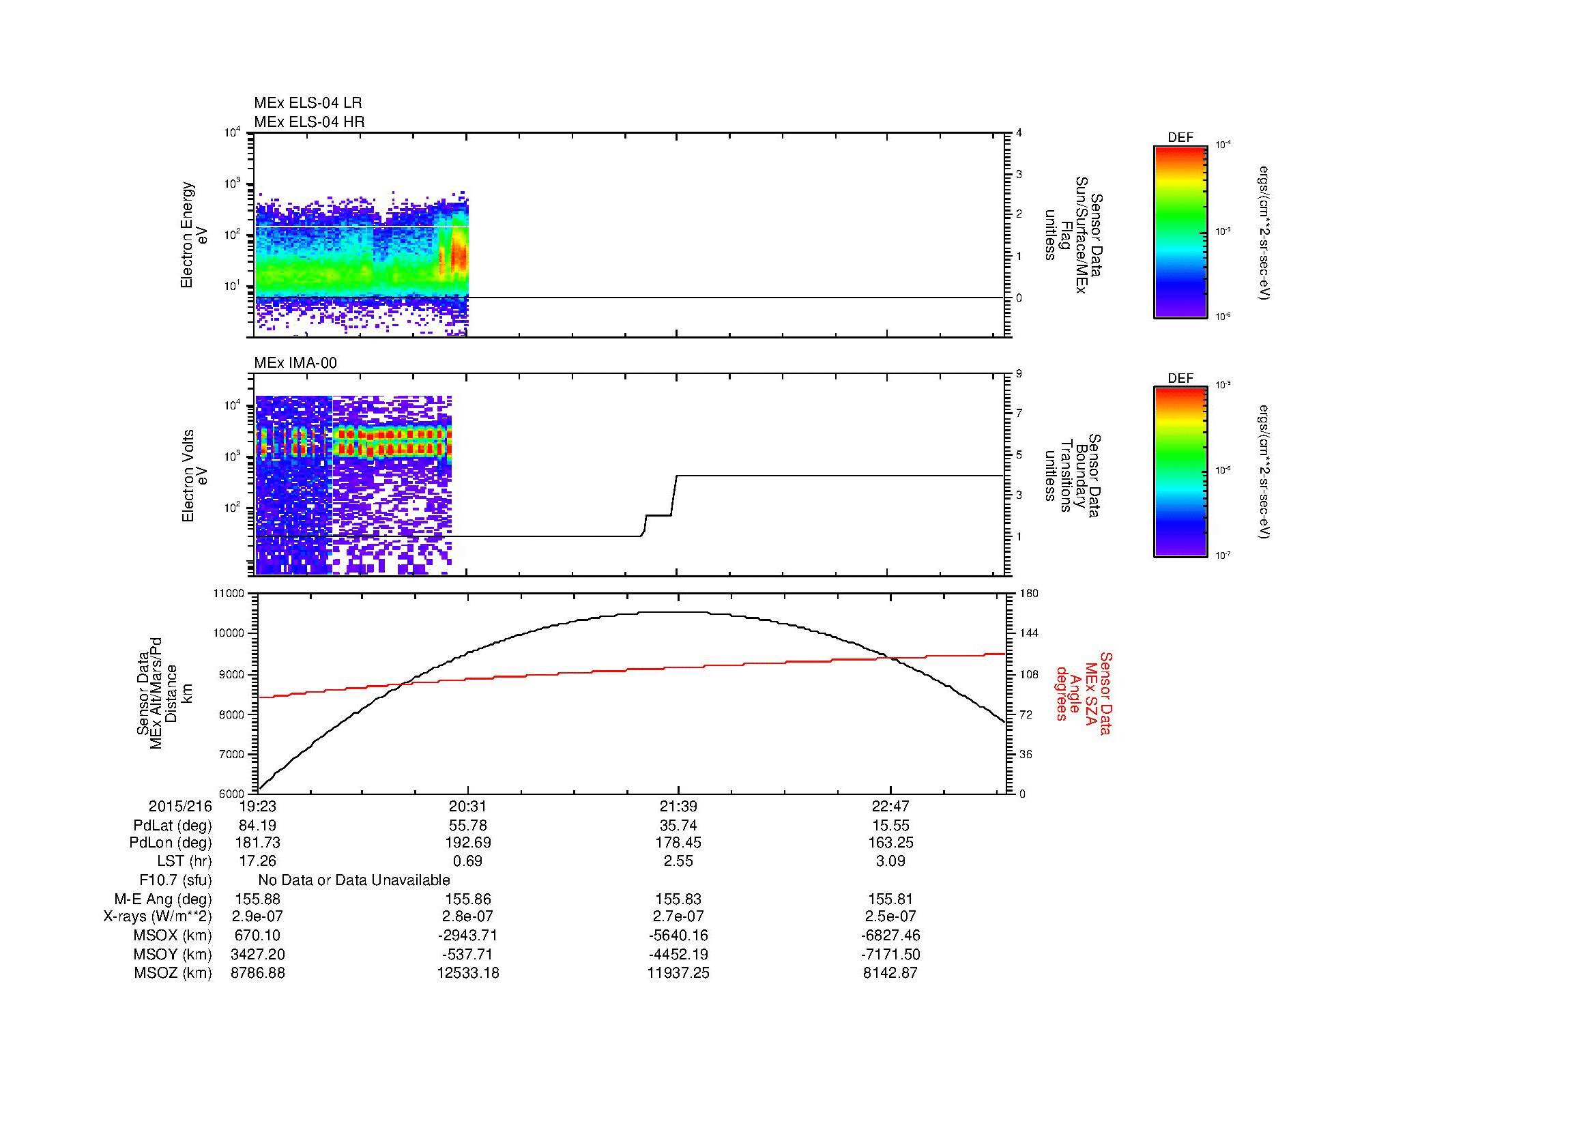Click the M-E Ang value 155.88

pos(258,899)
